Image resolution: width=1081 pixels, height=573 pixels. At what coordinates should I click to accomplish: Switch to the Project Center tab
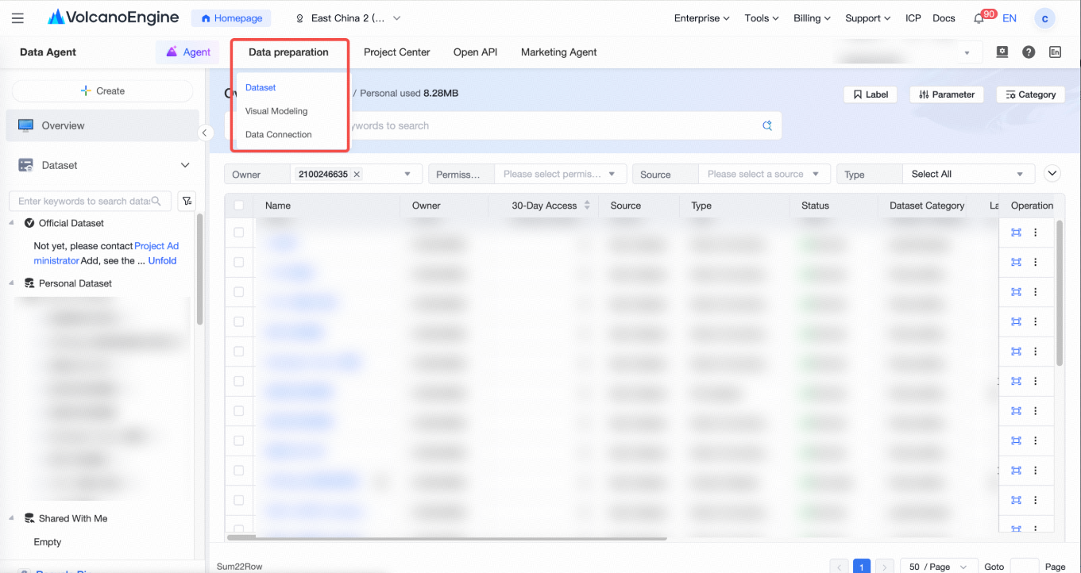tap(396, 52)
